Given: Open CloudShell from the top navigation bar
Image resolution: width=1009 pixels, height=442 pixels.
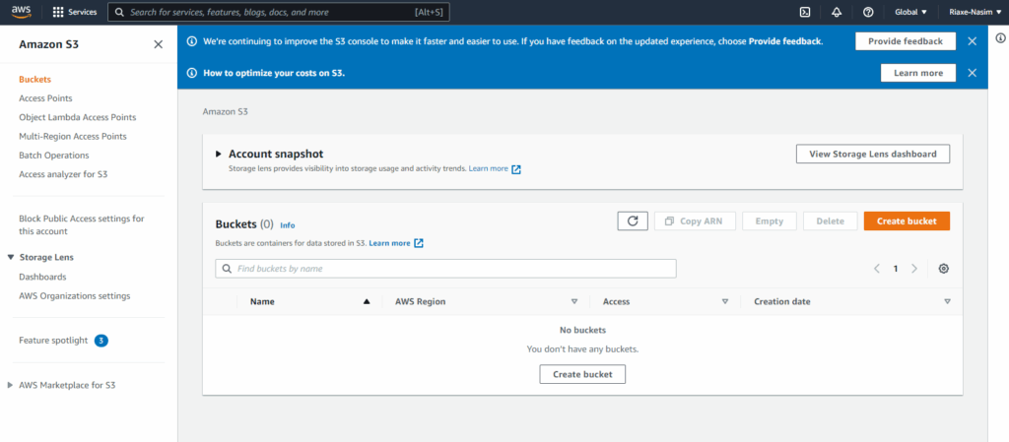Looking at the screenshot, I should tap(804, 12).
